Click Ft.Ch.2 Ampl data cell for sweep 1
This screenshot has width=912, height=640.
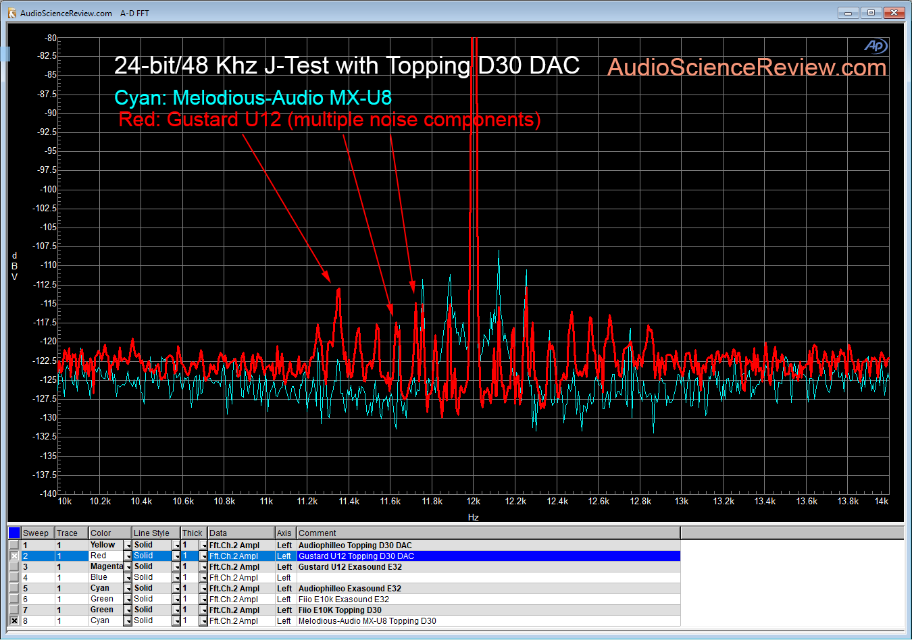click(241, 545)
